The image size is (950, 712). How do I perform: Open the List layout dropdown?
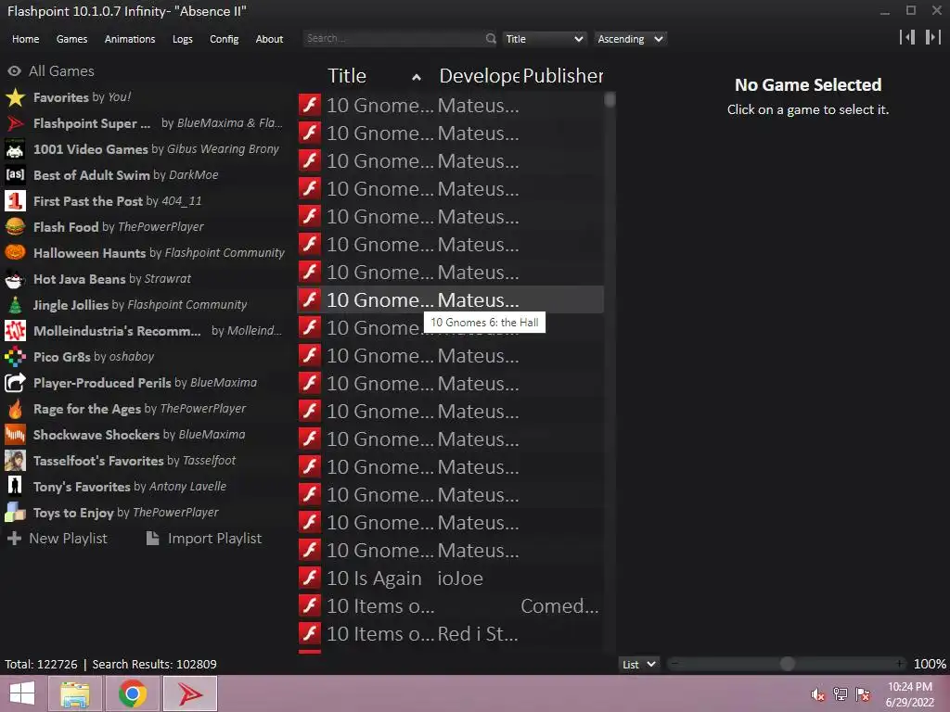[639, 664]
